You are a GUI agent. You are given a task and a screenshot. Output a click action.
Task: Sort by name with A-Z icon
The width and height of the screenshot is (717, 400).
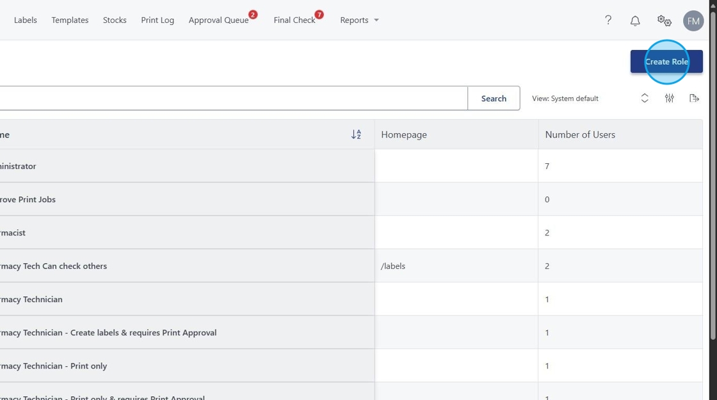pyautogui.click(x=357, y=134)
